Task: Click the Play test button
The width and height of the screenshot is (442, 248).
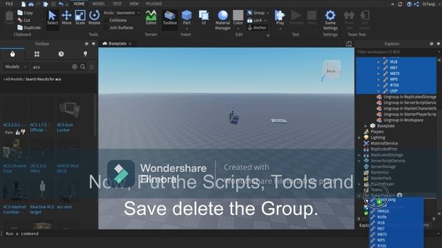Action: [x=280, y=17]
